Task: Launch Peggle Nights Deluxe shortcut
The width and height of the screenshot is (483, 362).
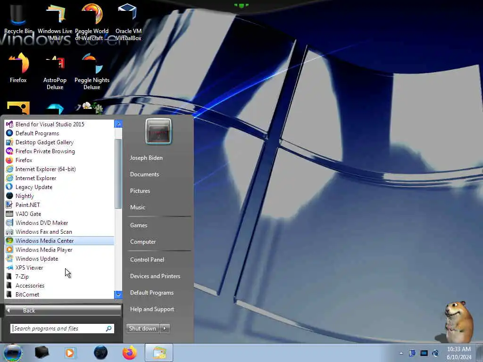Action: (x=92, y=72)
